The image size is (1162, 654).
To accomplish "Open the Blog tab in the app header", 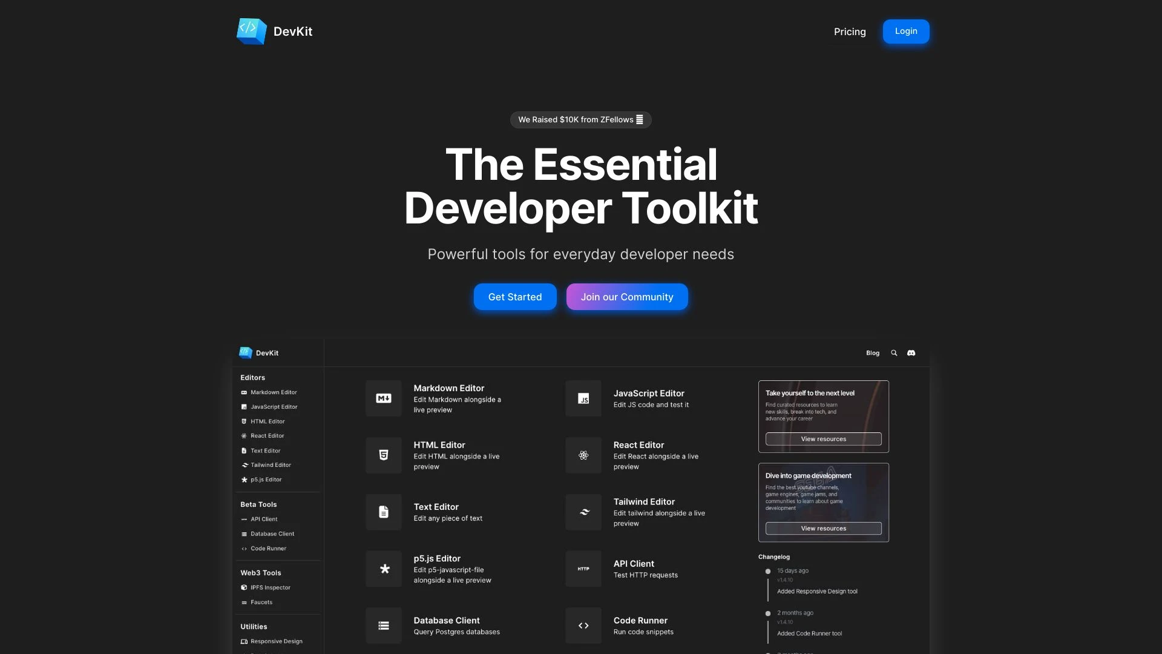I will [873, 352].
